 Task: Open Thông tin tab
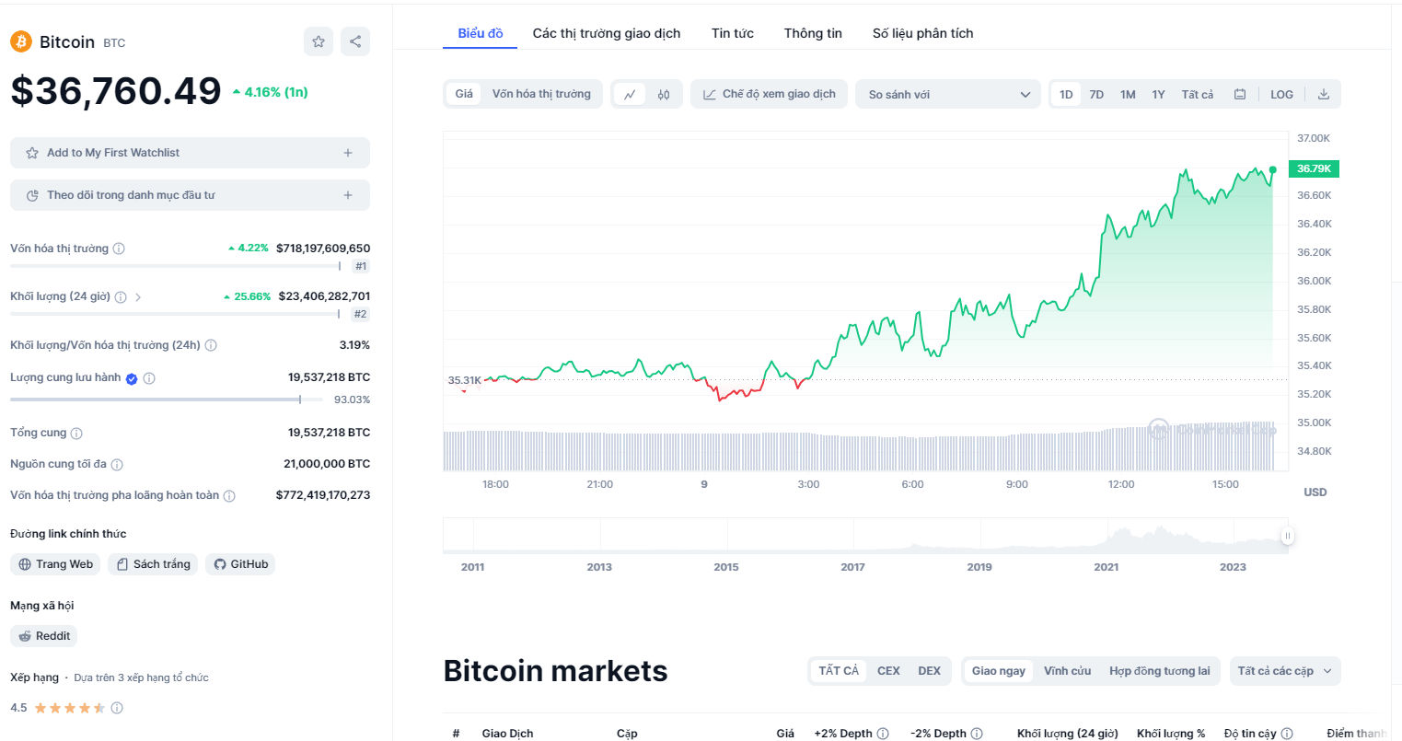coord(813,33)
